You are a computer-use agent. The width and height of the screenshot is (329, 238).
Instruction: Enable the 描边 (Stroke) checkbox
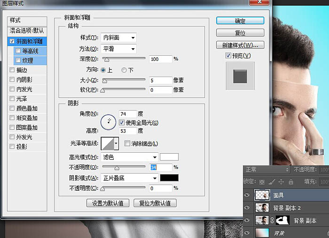(x=12, y=70)
